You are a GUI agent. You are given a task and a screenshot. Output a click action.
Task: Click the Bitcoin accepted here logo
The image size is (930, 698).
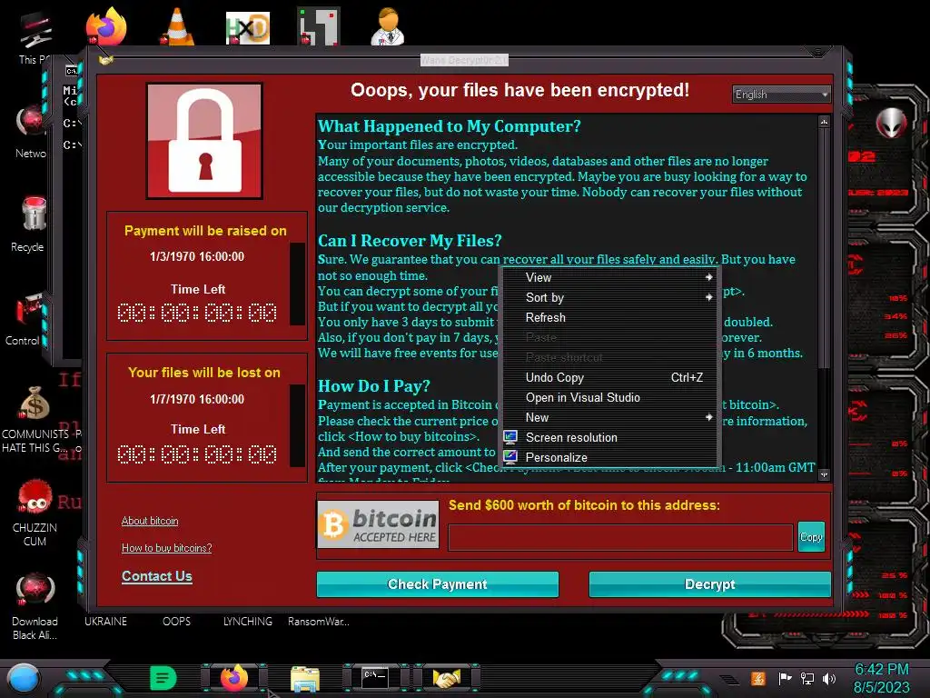(x=379, y=524)
